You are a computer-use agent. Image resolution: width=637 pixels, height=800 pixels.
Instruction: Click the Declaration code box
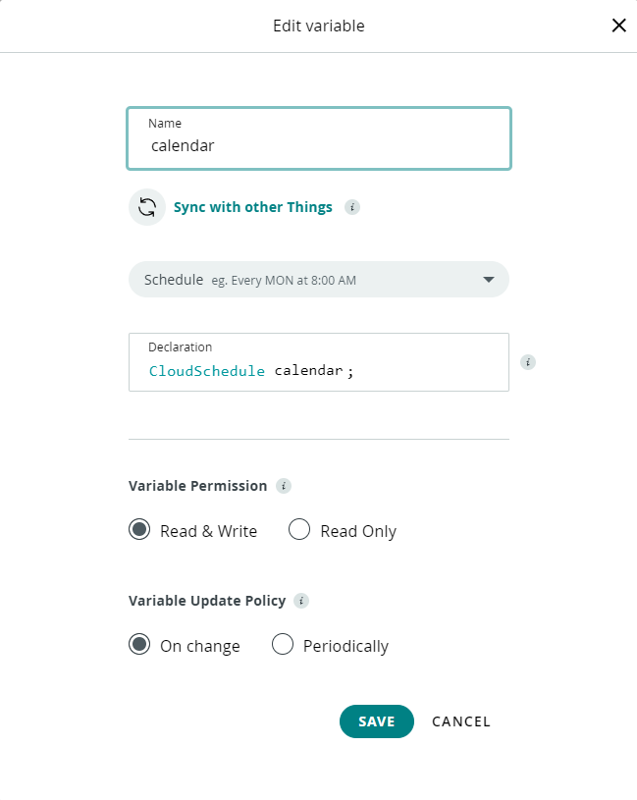(x=318, y=370)
